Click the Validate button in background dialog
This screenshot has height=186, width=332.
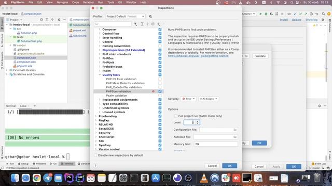pos(260,56)
